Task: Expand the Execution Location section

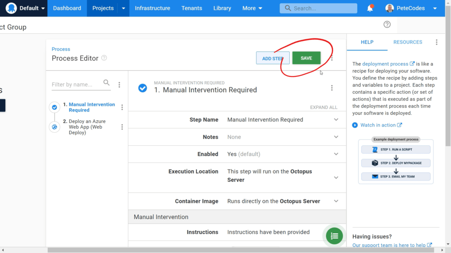Action: (237, 177)
